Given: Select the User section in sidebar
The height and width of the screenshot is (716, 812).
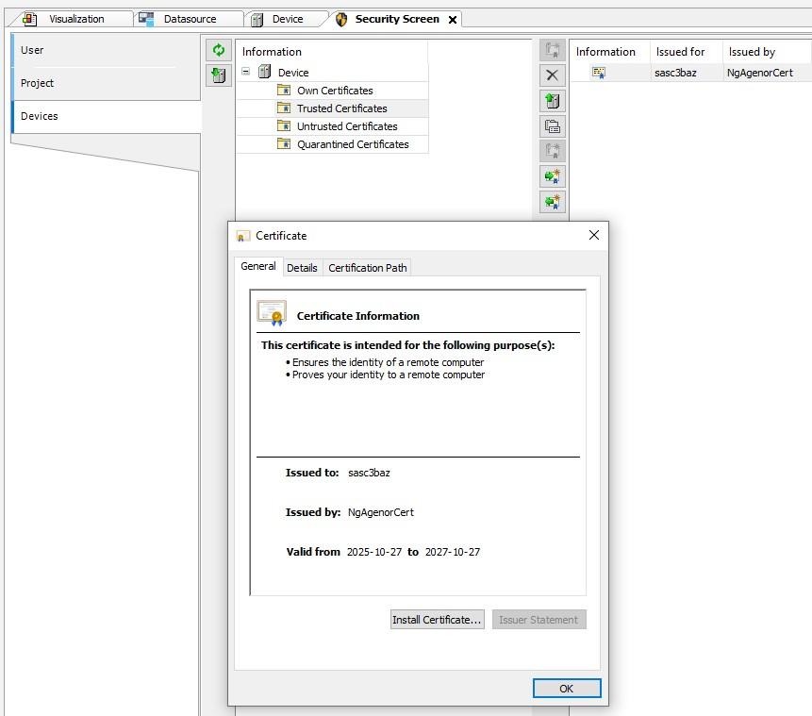Looking at the screenshot, I should pyautogui.click(x=33, y=50).
